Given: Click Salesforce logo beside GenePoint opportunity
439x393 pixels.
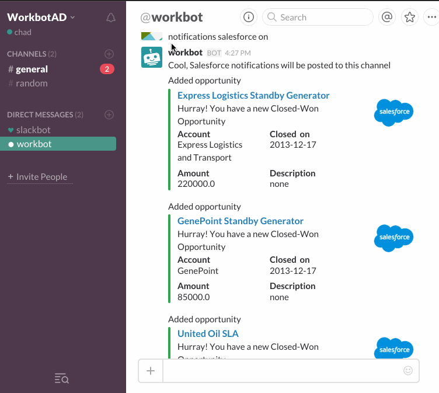Looking at the screenshot, I should (x=393, y=238).
